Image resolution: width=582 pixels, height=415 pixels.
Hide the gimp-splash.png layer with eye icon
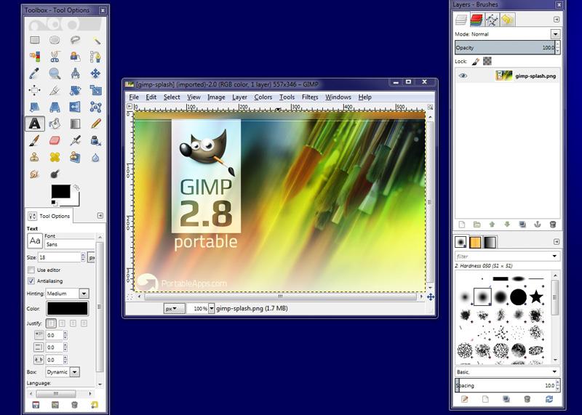click(x=463, y=76)
